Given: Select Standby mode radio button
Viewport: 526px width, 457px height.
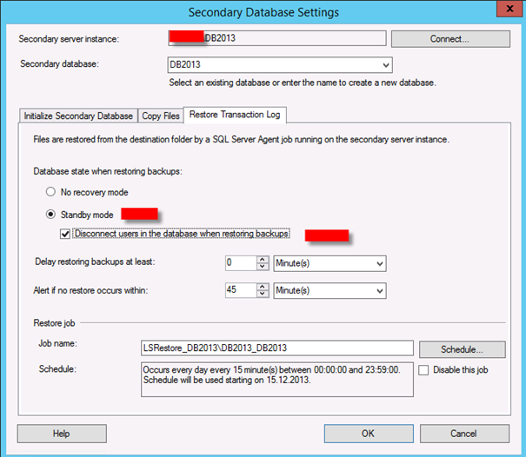Looking at the screenshot, I should point(52,214).
